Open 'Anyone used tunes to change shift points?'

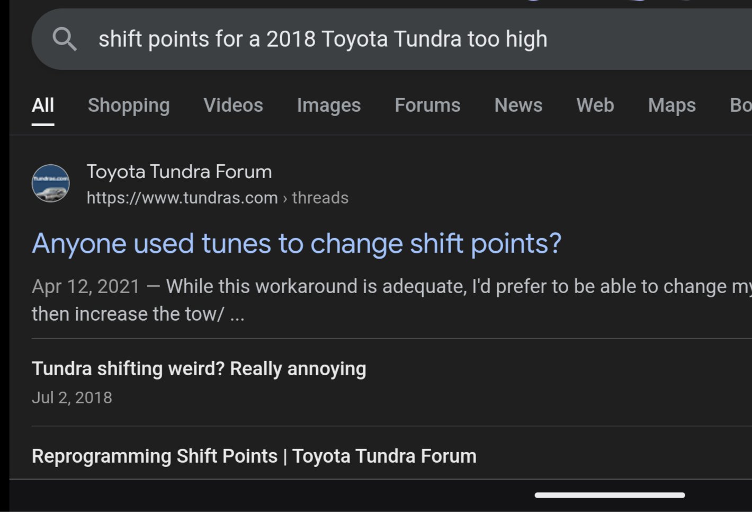297,244
